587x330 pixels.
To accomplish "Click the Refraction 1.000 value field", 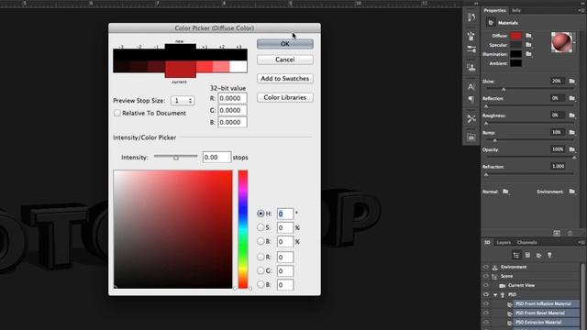I will click(558, 166).
